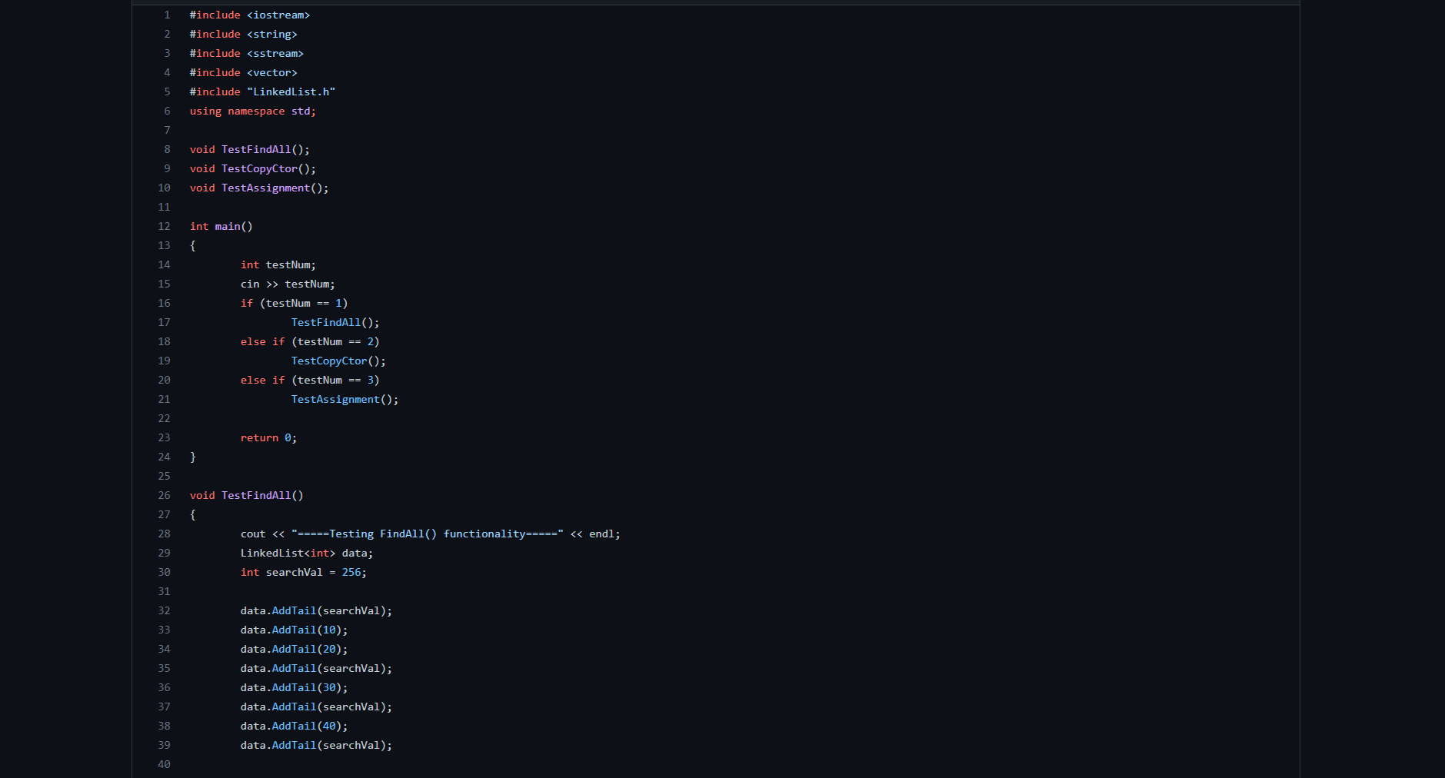1445x778 pixels.
Task: Click opening brace on line 27
Action: pyautogui.click(x=193, y=514)
